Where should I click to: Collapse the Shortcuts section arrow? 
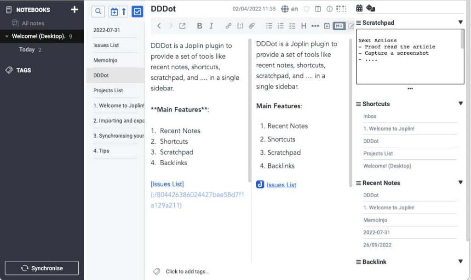pyautogui.click(x=460, y=104)
